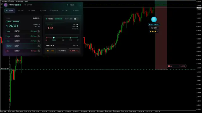Click the clock icon beside 03:56 timer
Image resolution: width=202 pixels, height=113 pixels.
pos(67,5)
